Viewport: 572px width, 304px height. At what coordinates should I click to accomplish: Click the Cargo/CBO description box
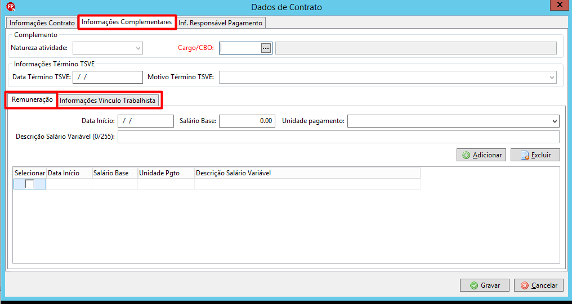tap(416, 48)
